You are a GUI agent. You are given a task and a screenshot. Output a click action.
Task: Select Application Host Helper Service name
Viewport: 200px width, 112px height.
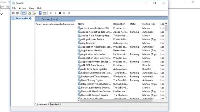click(96, 47)
